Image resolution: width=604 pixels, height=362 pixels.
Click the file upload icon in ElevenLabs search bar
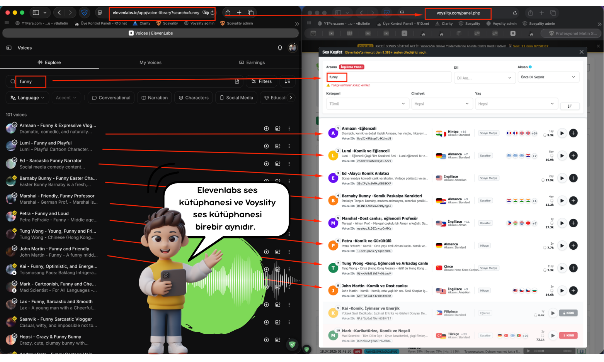pyautogui.click(x=237, y=81)
